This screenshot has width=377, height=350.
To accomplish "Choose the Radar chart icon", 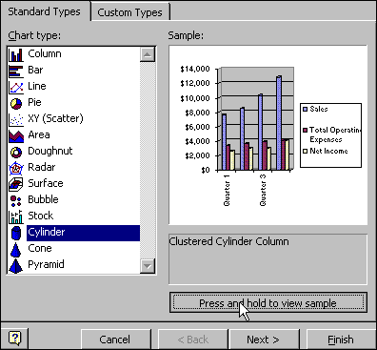I will click(x=16, y=168).
